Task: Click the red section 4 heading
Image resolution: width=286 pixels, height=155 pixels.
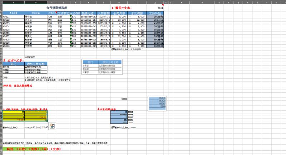Action: [x=107, y=109]
